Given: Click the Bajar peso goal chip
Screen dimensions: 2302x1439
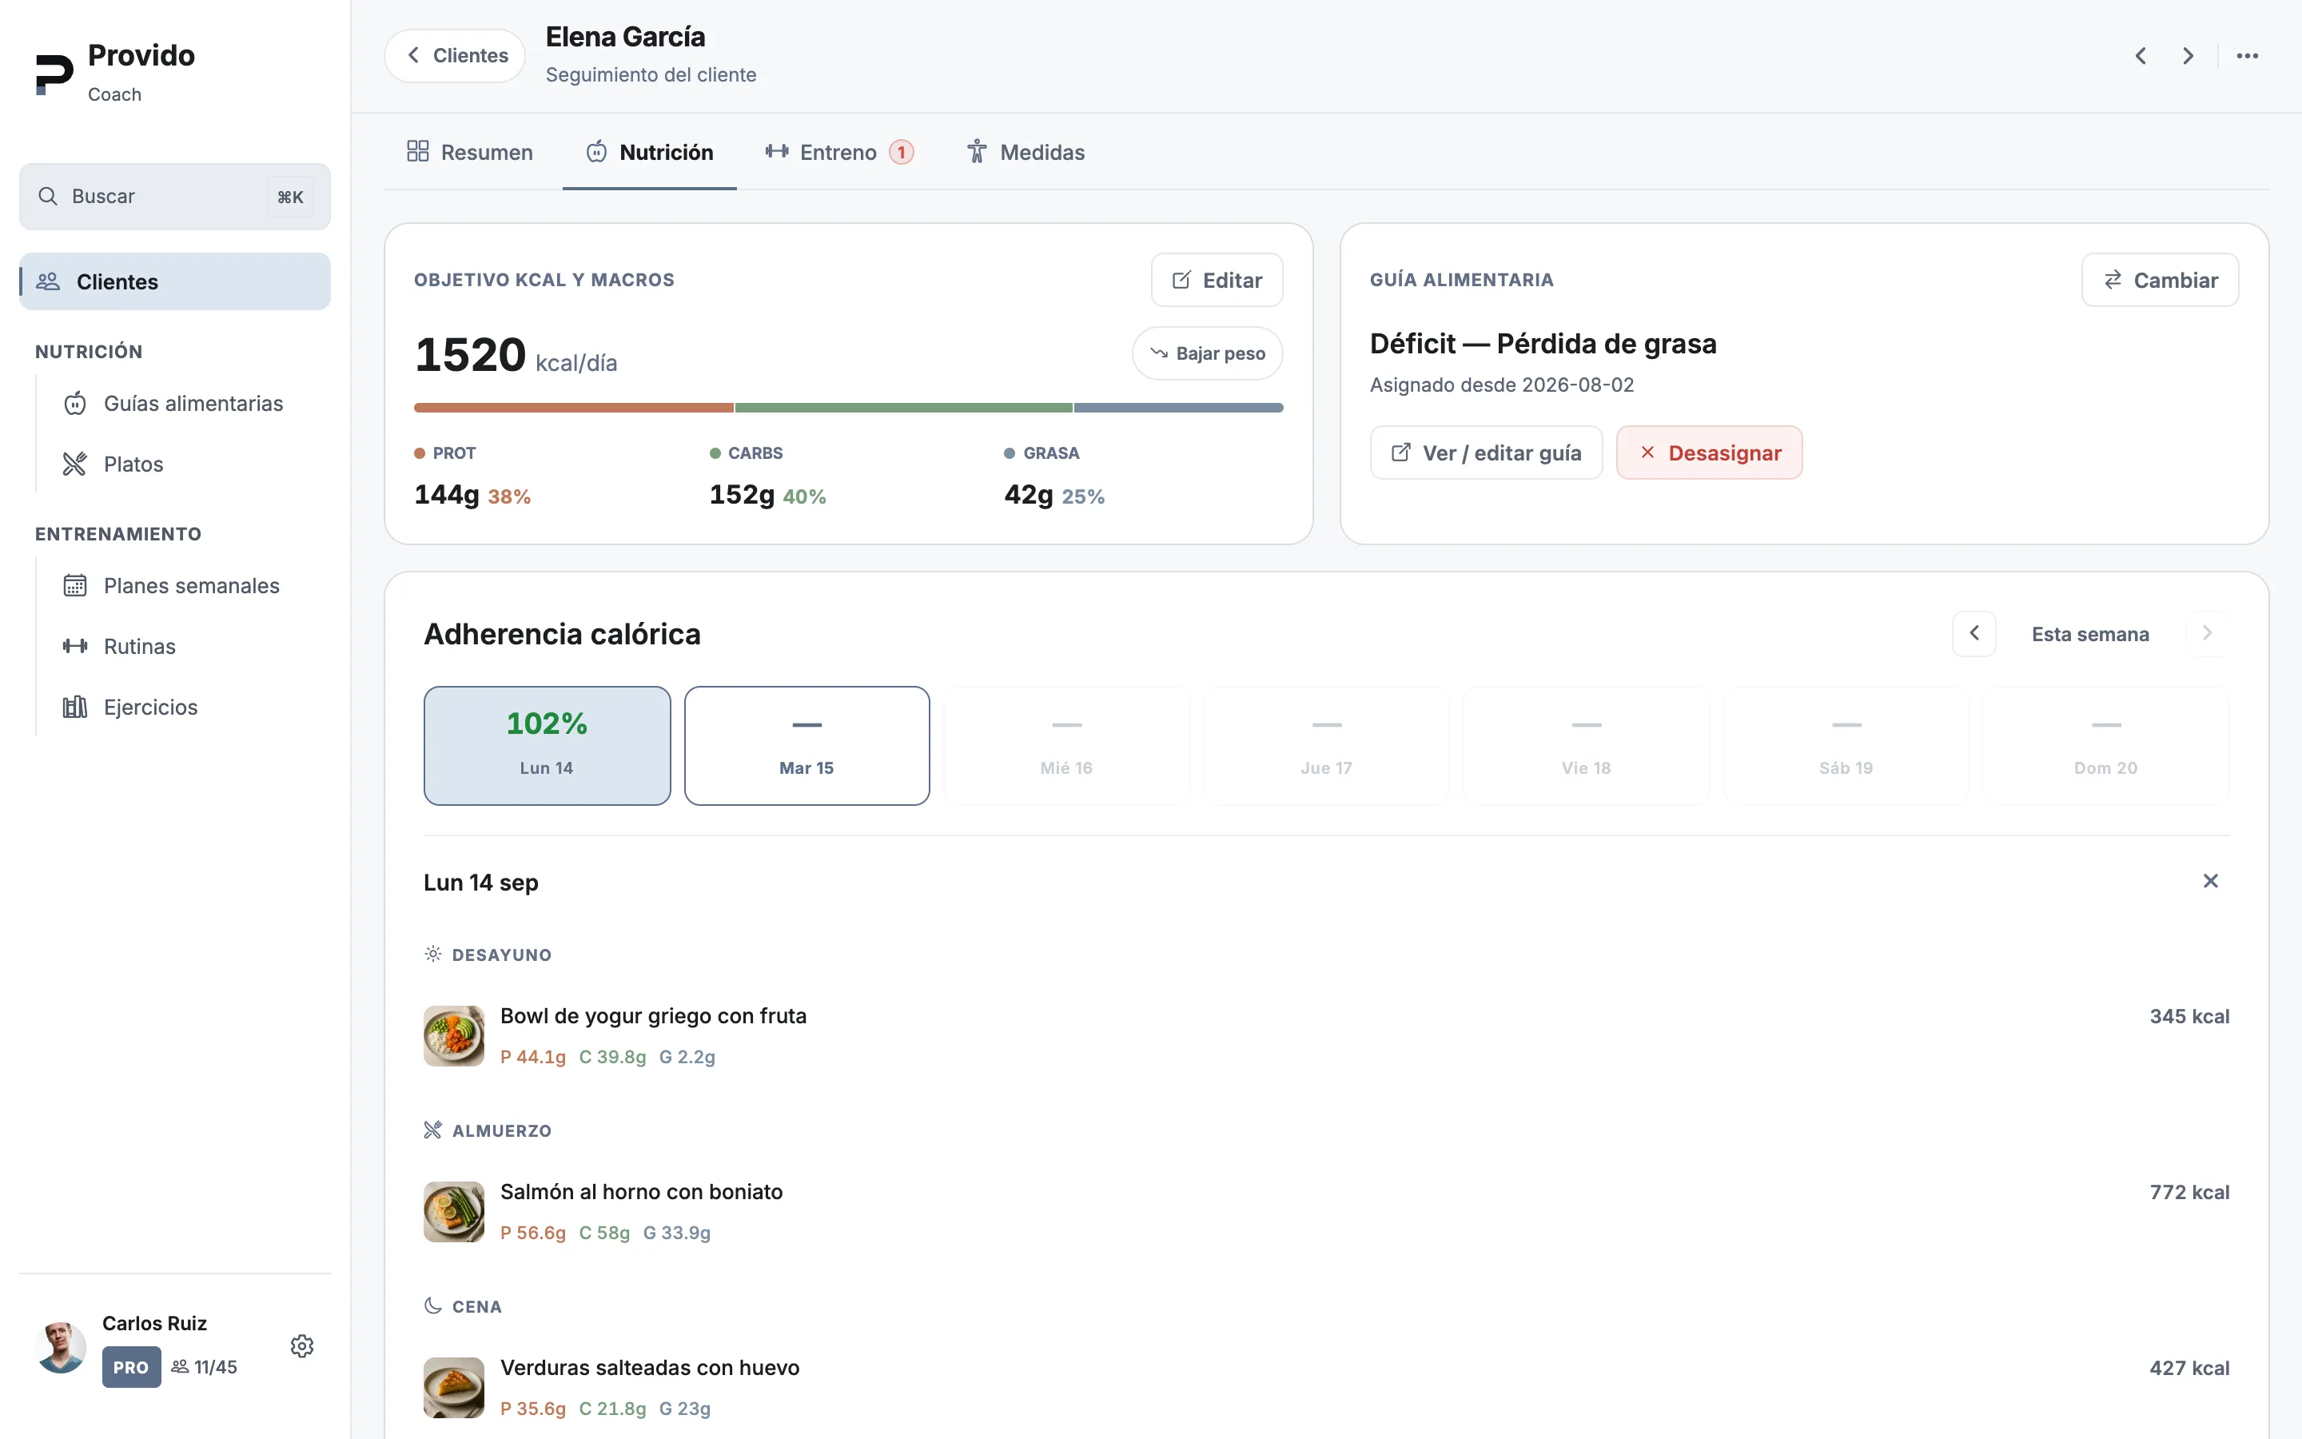Looking at the screenshot, I should coord(1207,354).
